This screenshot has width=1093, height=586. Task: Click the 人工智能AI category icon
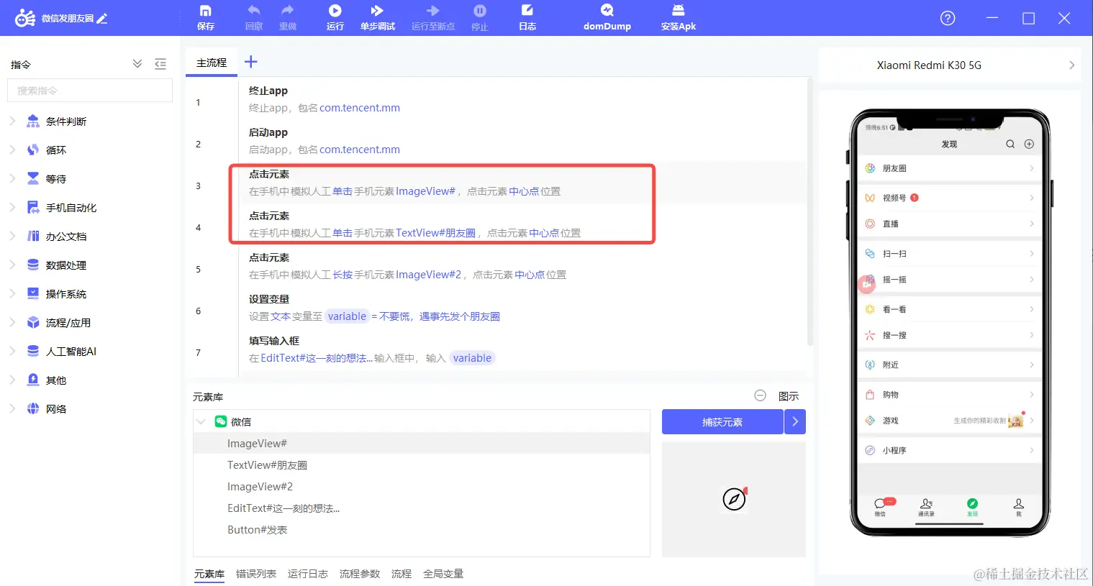click(33, 352)
